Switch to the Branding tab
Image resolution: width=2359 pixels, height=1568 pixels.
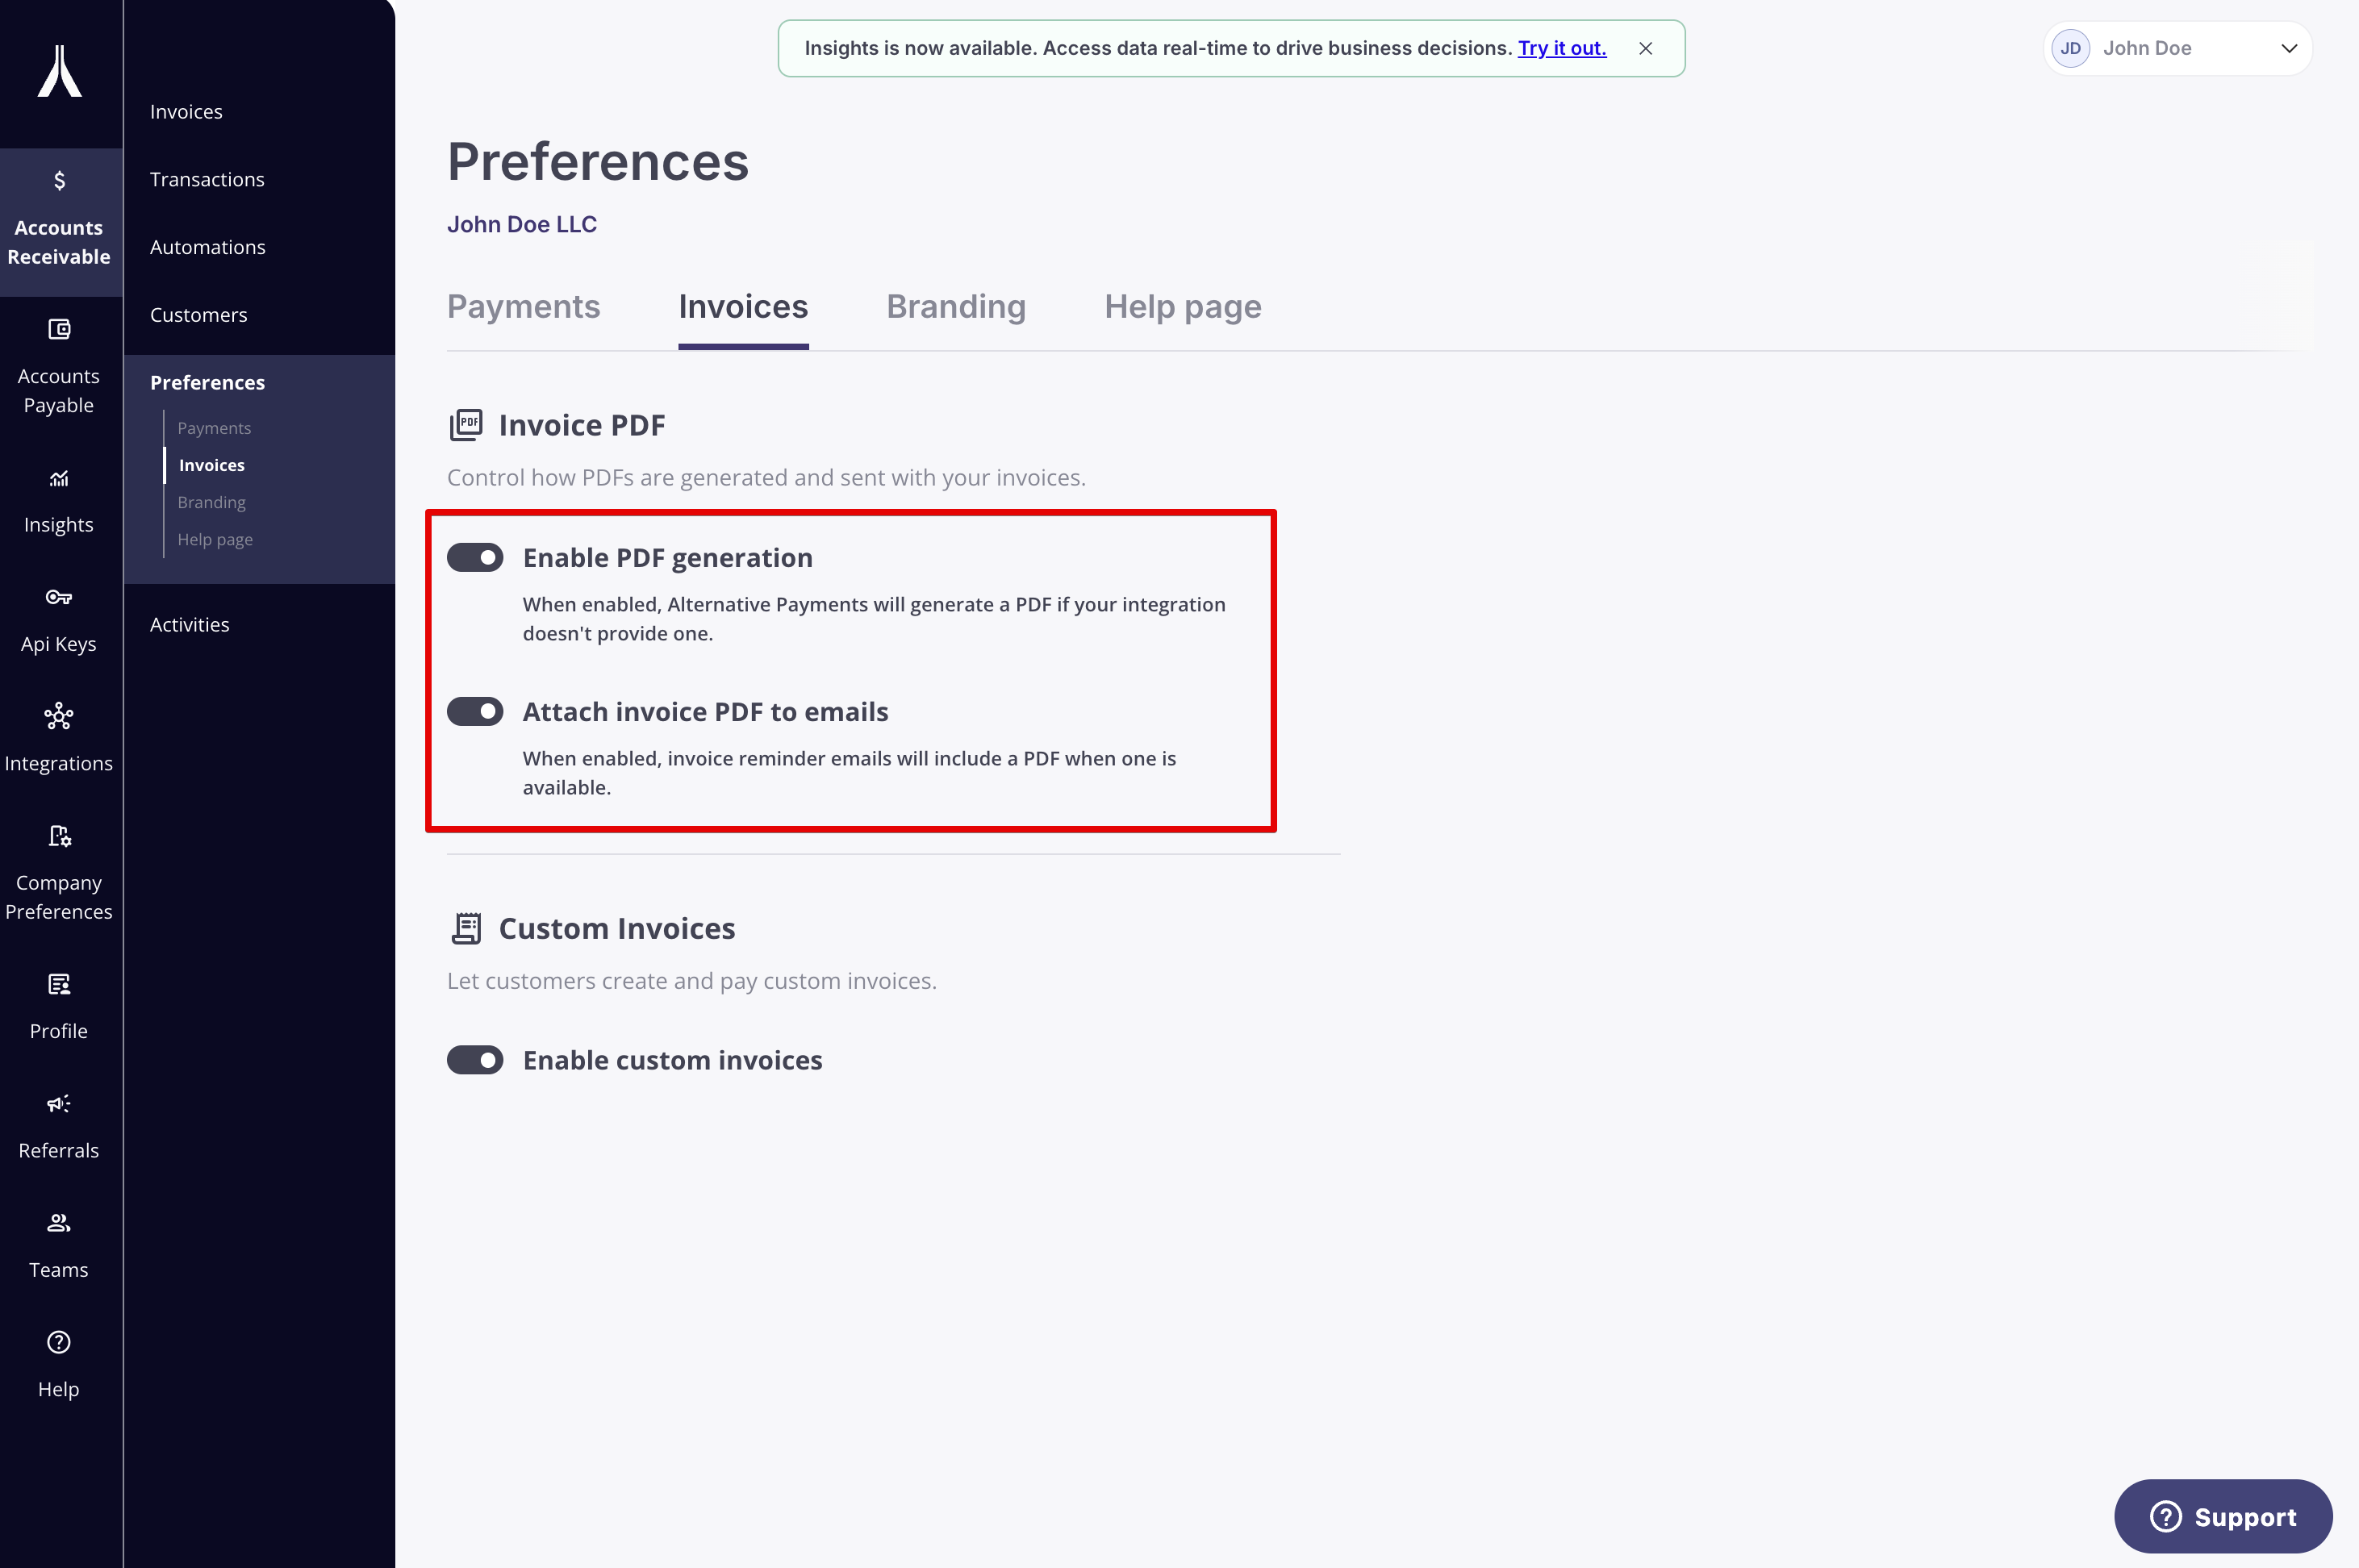955,306
